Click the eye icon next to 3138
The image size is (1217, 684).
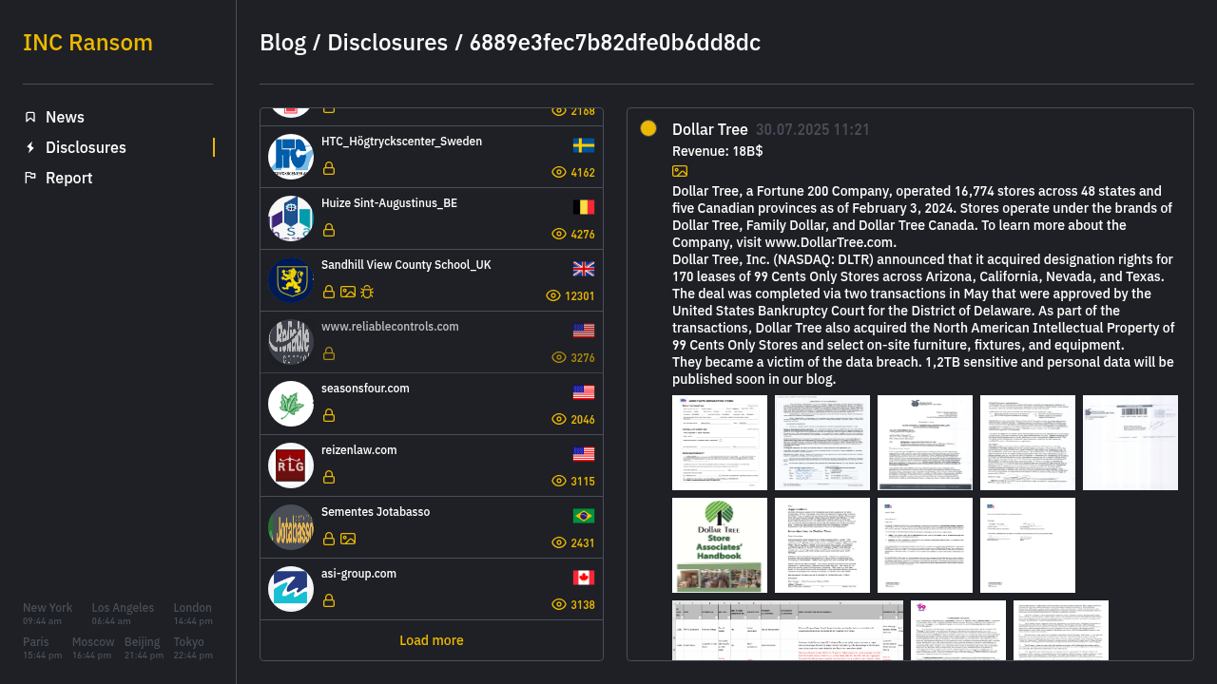(x=559, y=604)
